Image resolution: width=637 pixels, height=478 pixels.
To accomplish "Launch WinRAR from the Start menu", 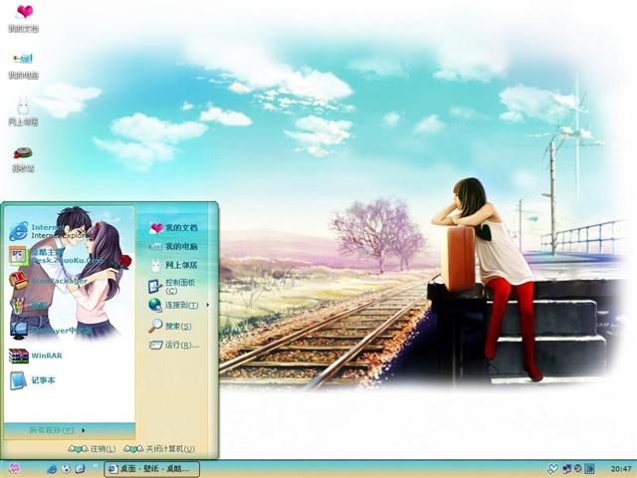I will click(x=36, y=356).
